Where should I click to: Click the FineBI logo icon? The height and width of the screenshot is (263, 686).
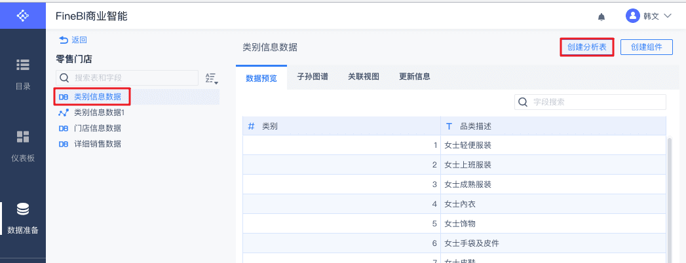tap(22, 15)
